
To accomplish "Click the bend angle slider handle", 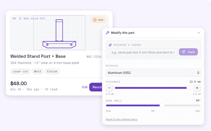I will coord(162,105).
